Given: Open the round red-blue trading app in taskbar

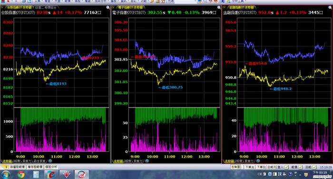Looking at the screenshot, I should (82, 175).
